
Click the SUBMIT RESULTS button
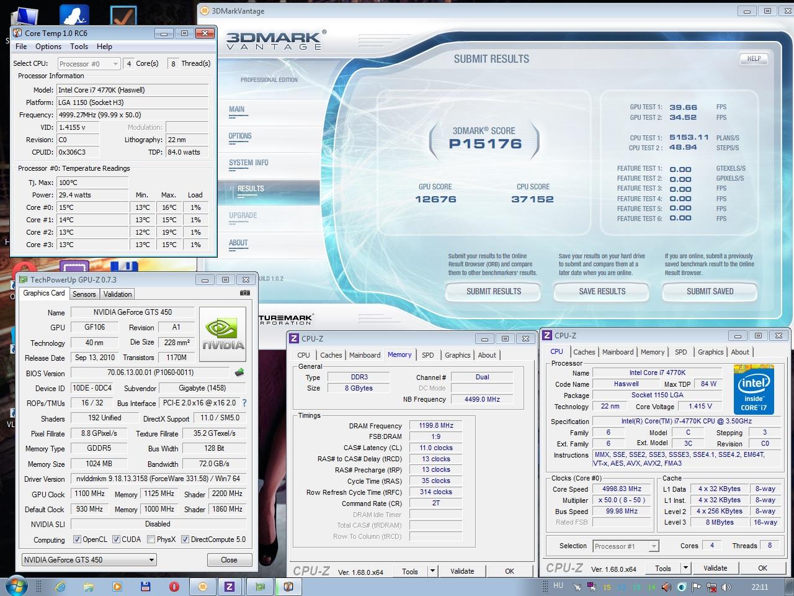point(493,291)
